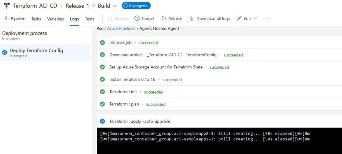
Task: Click the green check icon for Initialize job
Action: click(102, 42)
